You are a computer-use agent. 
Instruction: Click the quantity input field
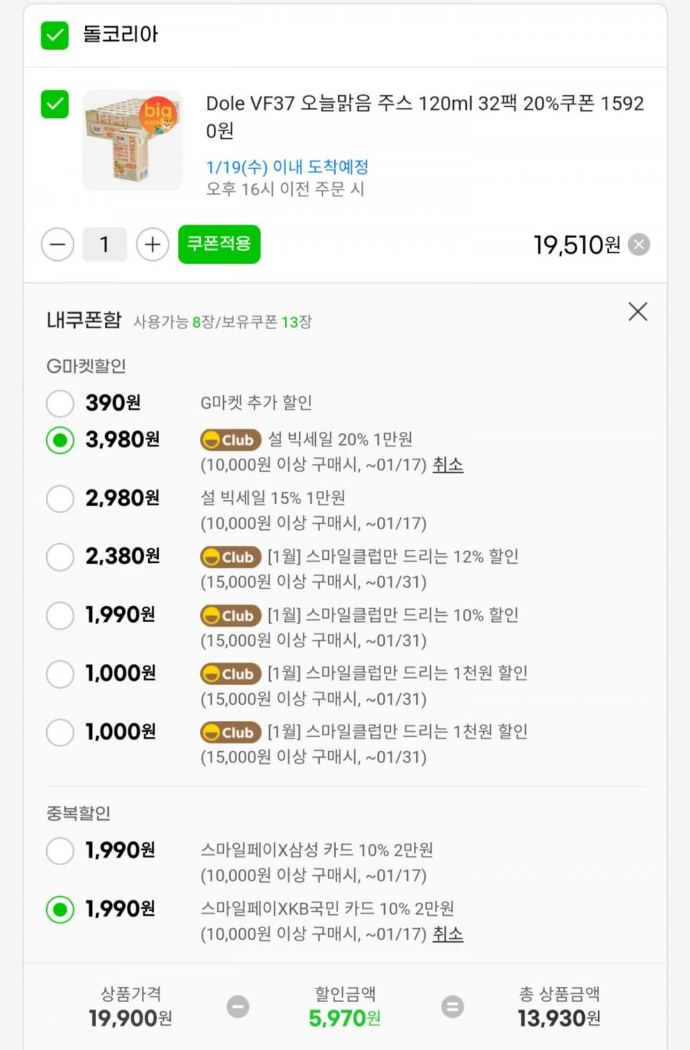coord(105,245)
